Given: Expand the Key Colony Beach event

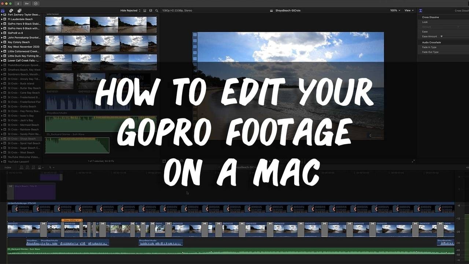Looking at the screenshot, I should pos(2,42).
